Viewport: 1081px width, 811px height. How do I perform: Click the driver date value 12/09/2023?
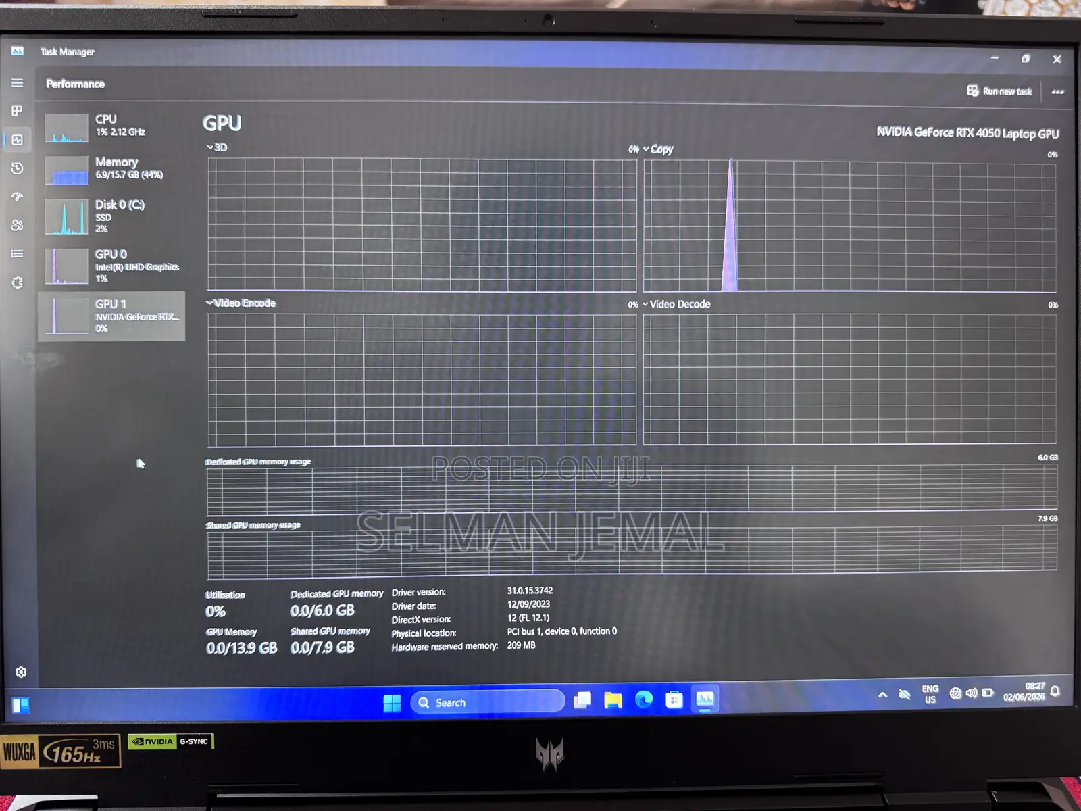pyautogui.click(x=528, y=604)
